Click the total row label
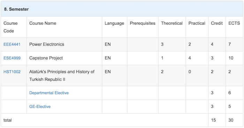244x128 pixels. point(7,120)
